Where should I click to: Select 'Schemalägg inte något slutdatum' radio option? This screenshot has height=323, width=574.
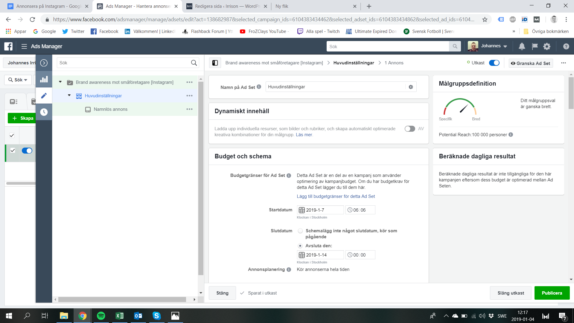pos(300,231)
